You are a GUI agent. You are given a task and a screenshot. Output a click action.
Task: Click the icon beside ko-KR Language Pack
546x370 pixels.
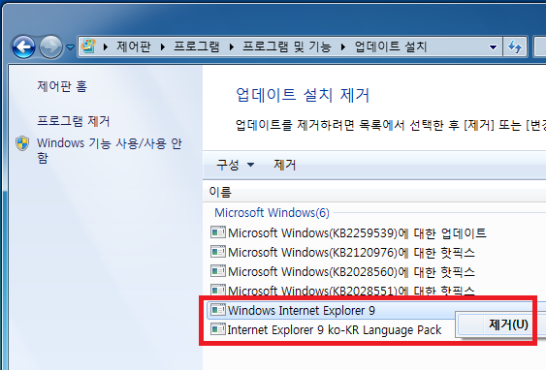point(218,329)
